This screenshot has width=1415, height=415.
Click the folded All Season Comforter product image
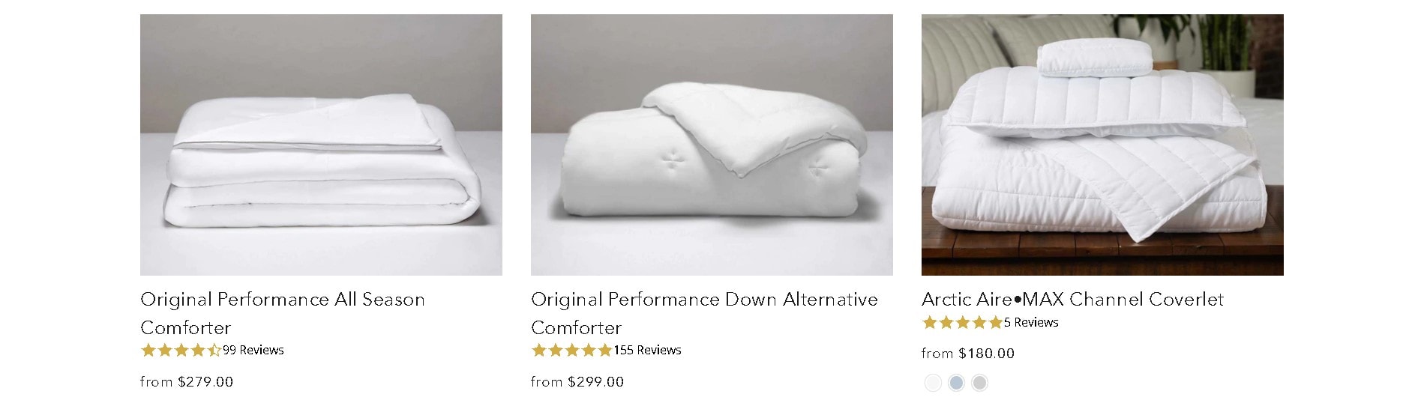click(x=321, y=145)
